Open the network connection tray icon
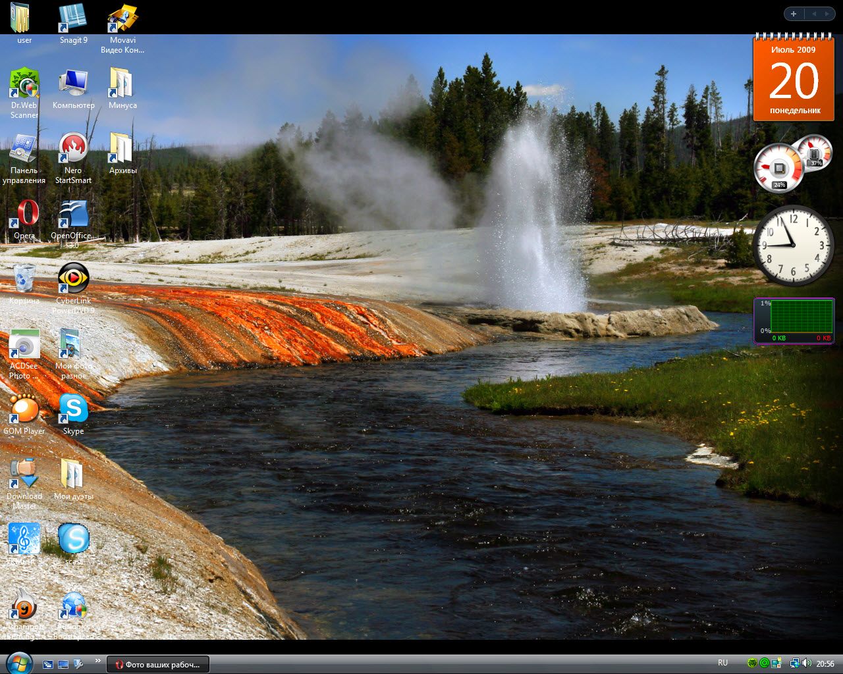Screen dimensions: 843x674 pyautogui.click(x=795, y=663)
